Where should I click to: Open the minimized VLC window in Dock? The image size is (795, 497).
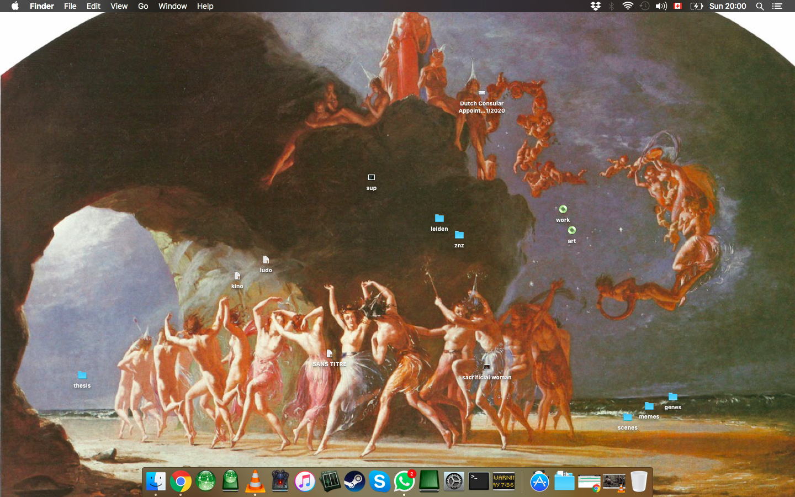tap(614, 483)
